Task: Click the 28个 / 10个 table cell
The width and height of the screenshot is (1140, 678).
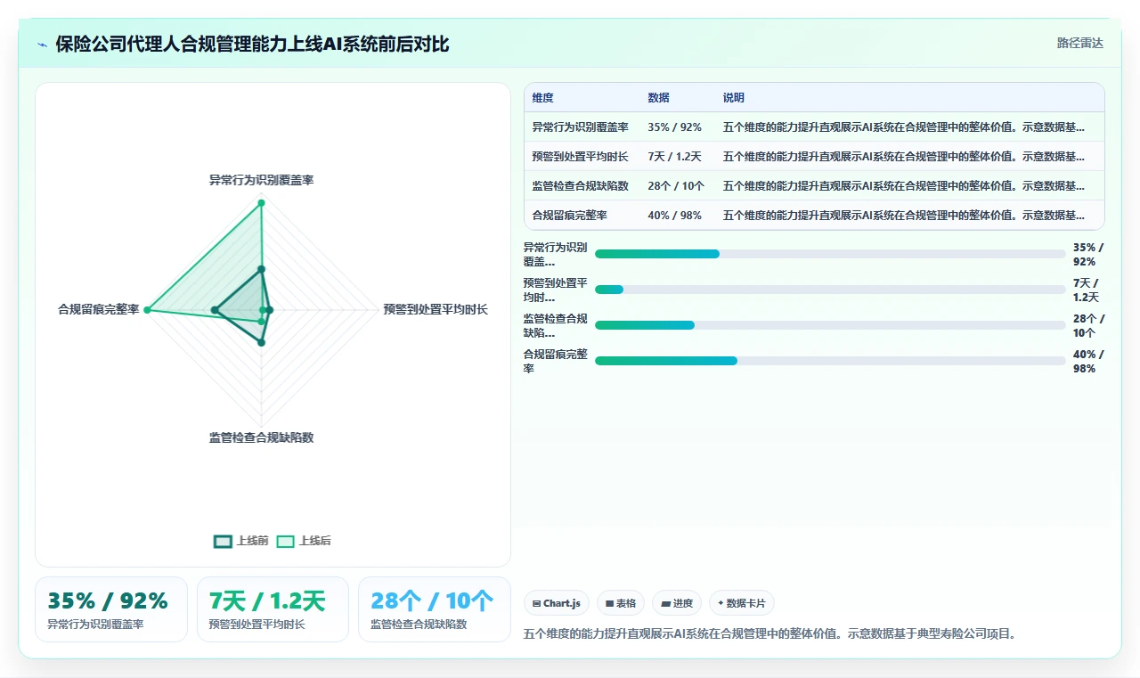Action: [x=676, y=186]
